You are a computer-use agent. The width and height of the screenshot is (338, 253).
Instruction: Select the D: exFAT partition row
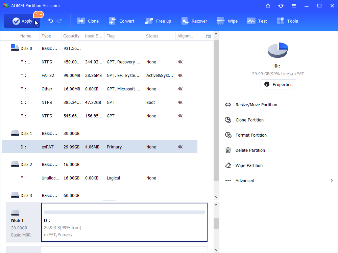100,147
